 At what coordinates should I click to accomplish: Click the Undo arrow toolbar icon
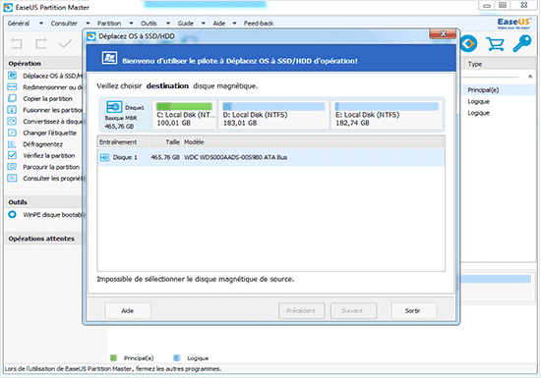pos(16,44)
